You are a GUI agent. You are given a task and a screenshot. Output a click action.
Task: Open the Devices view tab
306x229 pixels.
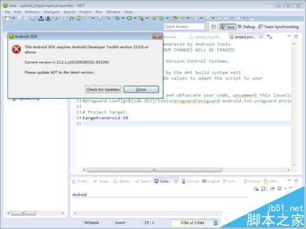[190, 181]
